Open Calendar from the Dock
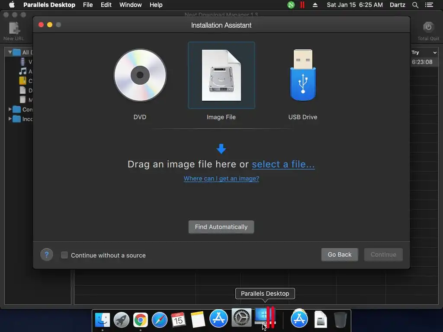 click(179, 320)
